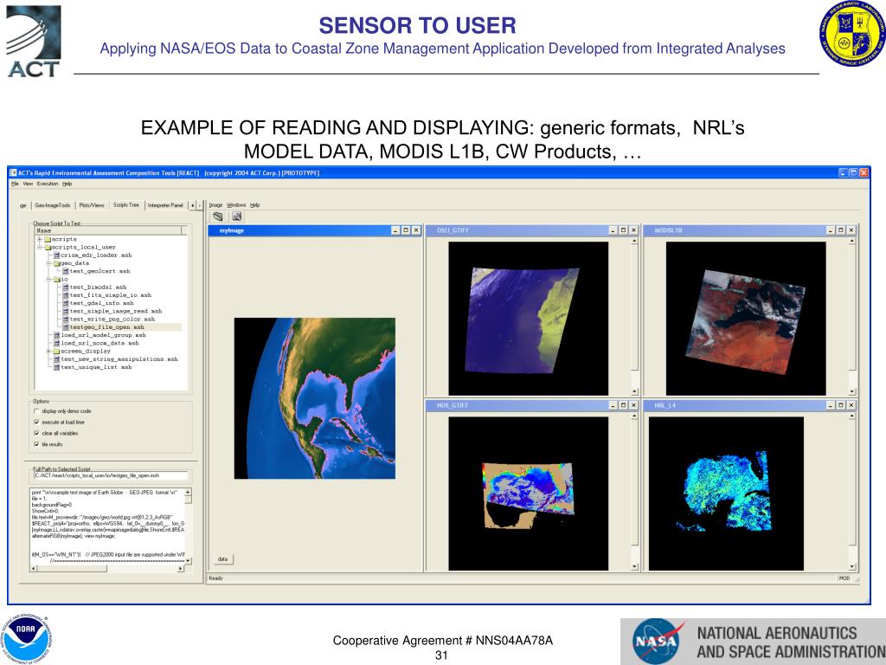Click the file icon beside load_nrl_model_group.msh
886x665 pixels.
click(56, 335)
